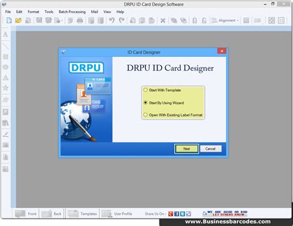This screenshot has width=293, height=226.
Task: Switch to the Front card side
Action: point(26,214)
